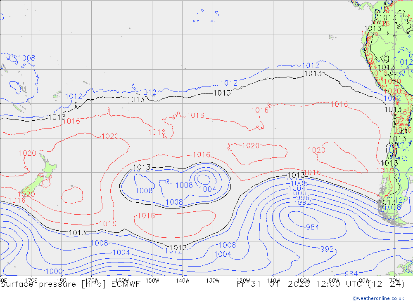Click the 150W longitude axis label
The image size is (413, 302).
[152, 280]
